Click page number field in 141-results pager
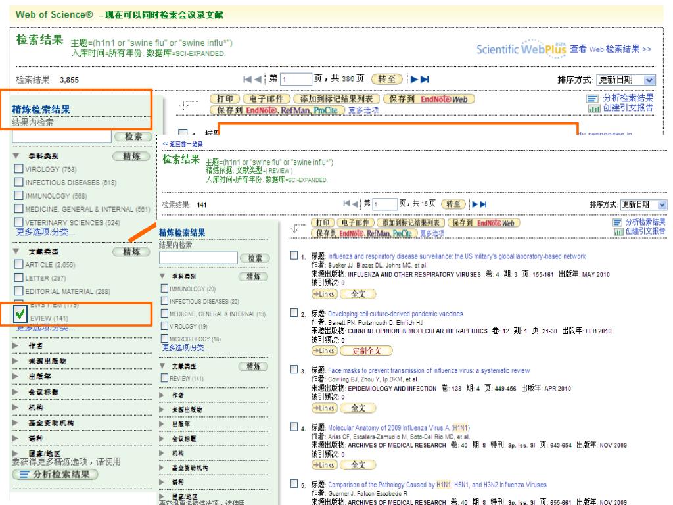The image size is (673, 505). tap(385, 204)
